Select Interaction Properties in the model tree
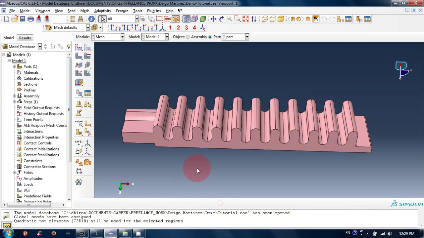424x238 pixels. 41,138
